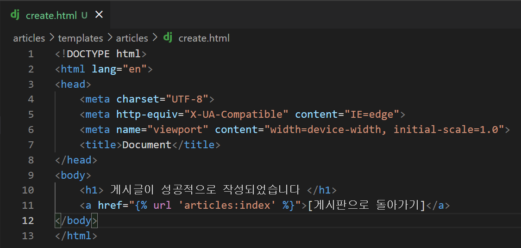The height and width of the screenshot is (248, 521).
Task: Click the http-equiv attribute name
Action: [147, 115]
